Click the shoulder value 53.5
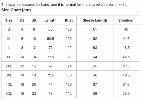The height and width of the screenshot is (100, 141). pos(126,93)
